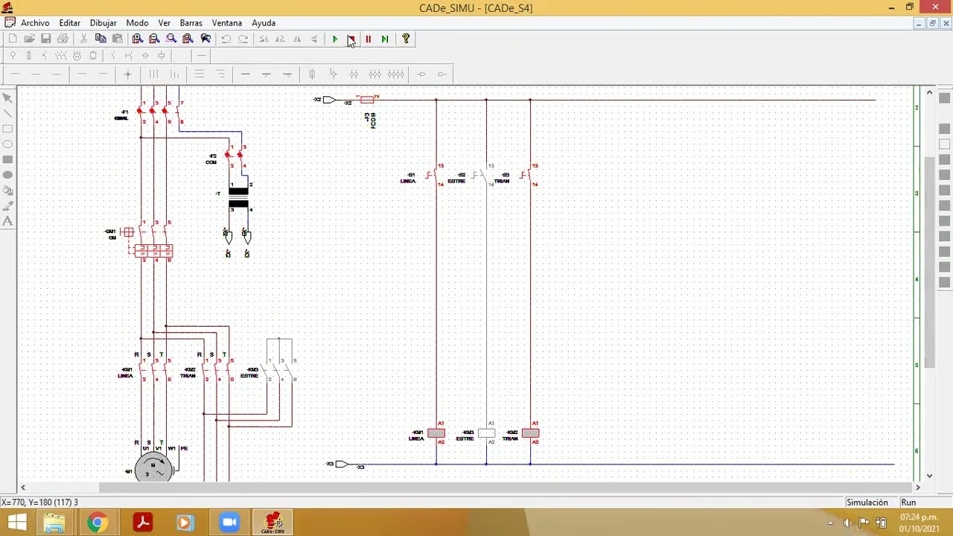Create a new file with the blank page icon

13,39
